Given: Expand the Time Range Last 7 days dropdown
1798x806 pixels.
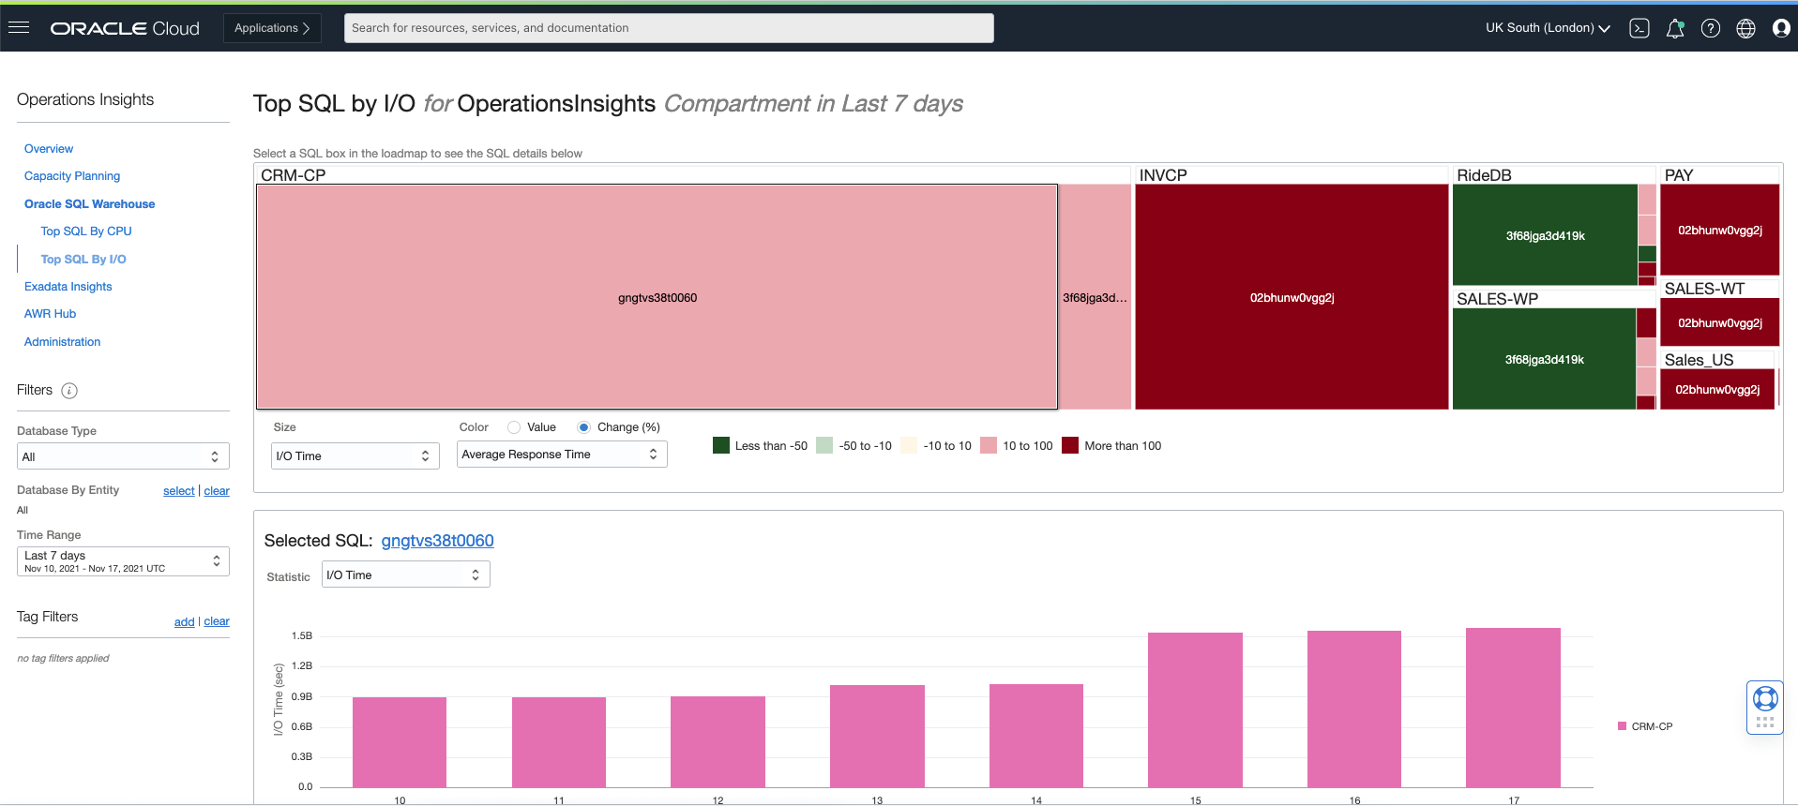Looking at the screenshot, I should (123, 561).
